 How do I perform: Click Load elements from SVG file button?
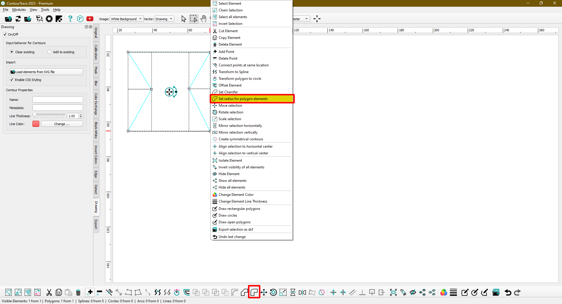46,72
